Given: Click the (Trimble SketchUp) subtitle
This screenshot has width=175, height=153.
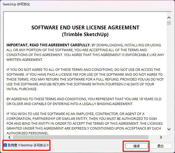Looking at the screenshot, I should pos(85,34).
